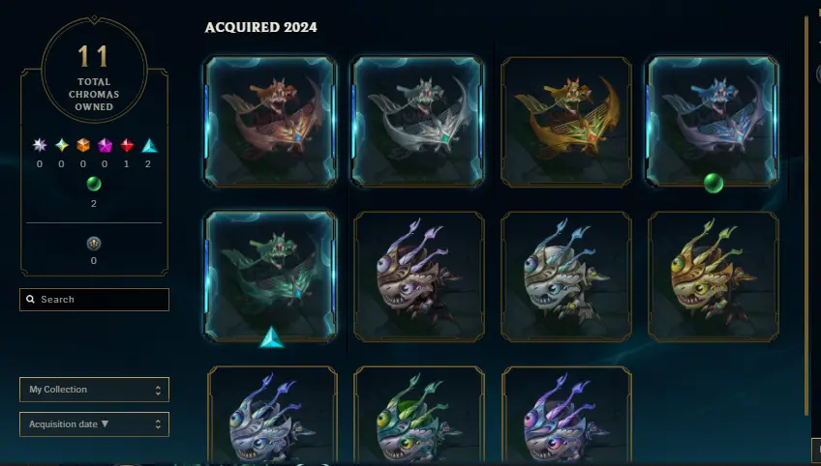Select the silver dragon chroma thumbnail

coord(418,122)
